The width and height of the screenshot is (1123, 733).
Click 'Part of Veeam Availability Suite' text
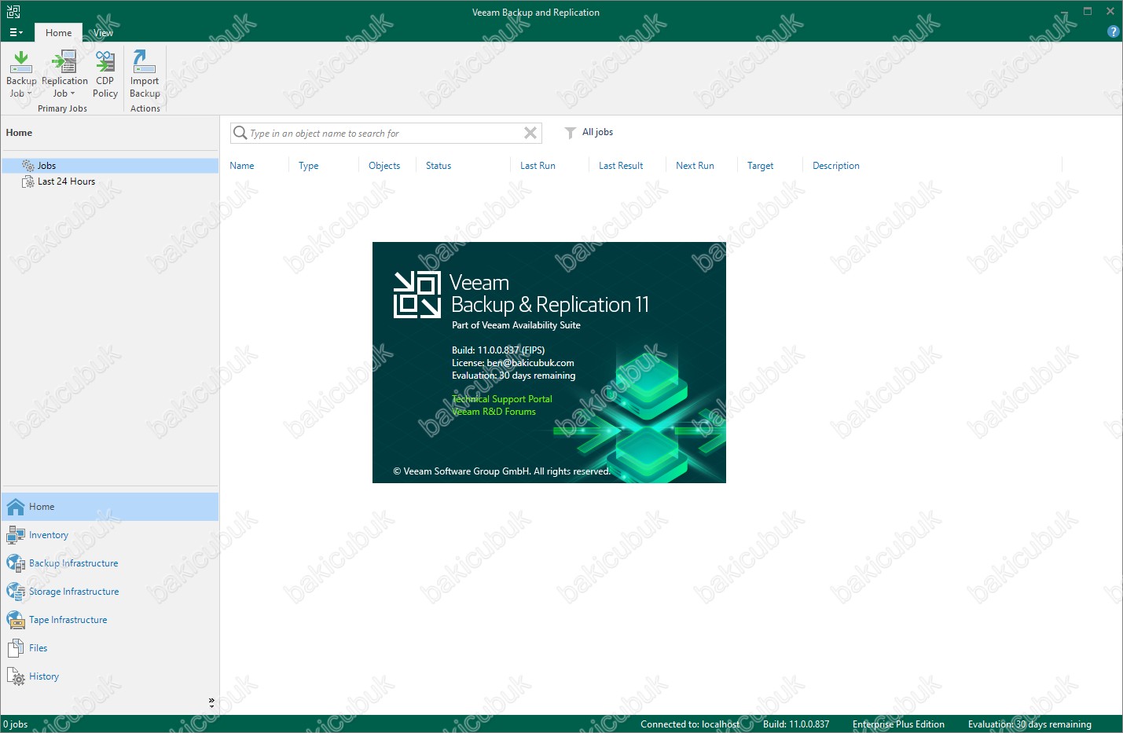[516, 325]
